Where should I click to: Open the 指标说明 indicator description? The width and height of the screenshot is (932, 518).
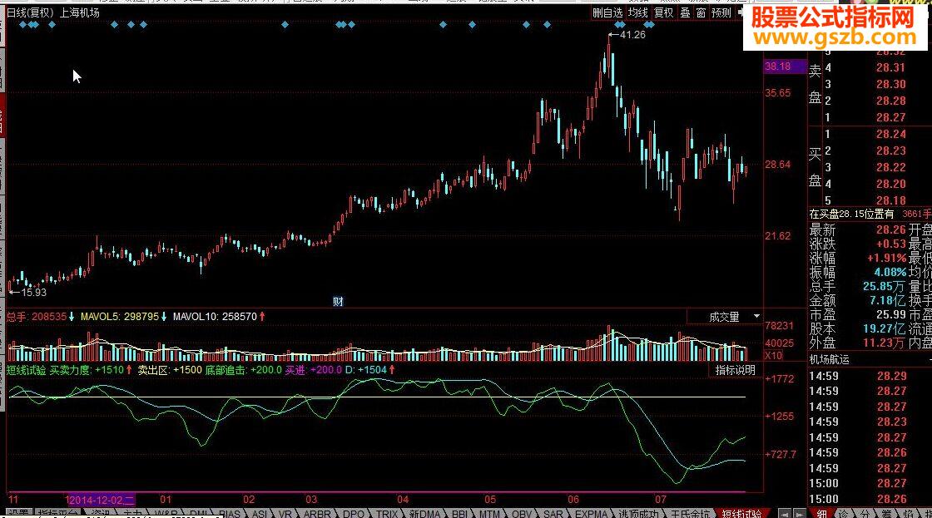(x=736, y=370)
